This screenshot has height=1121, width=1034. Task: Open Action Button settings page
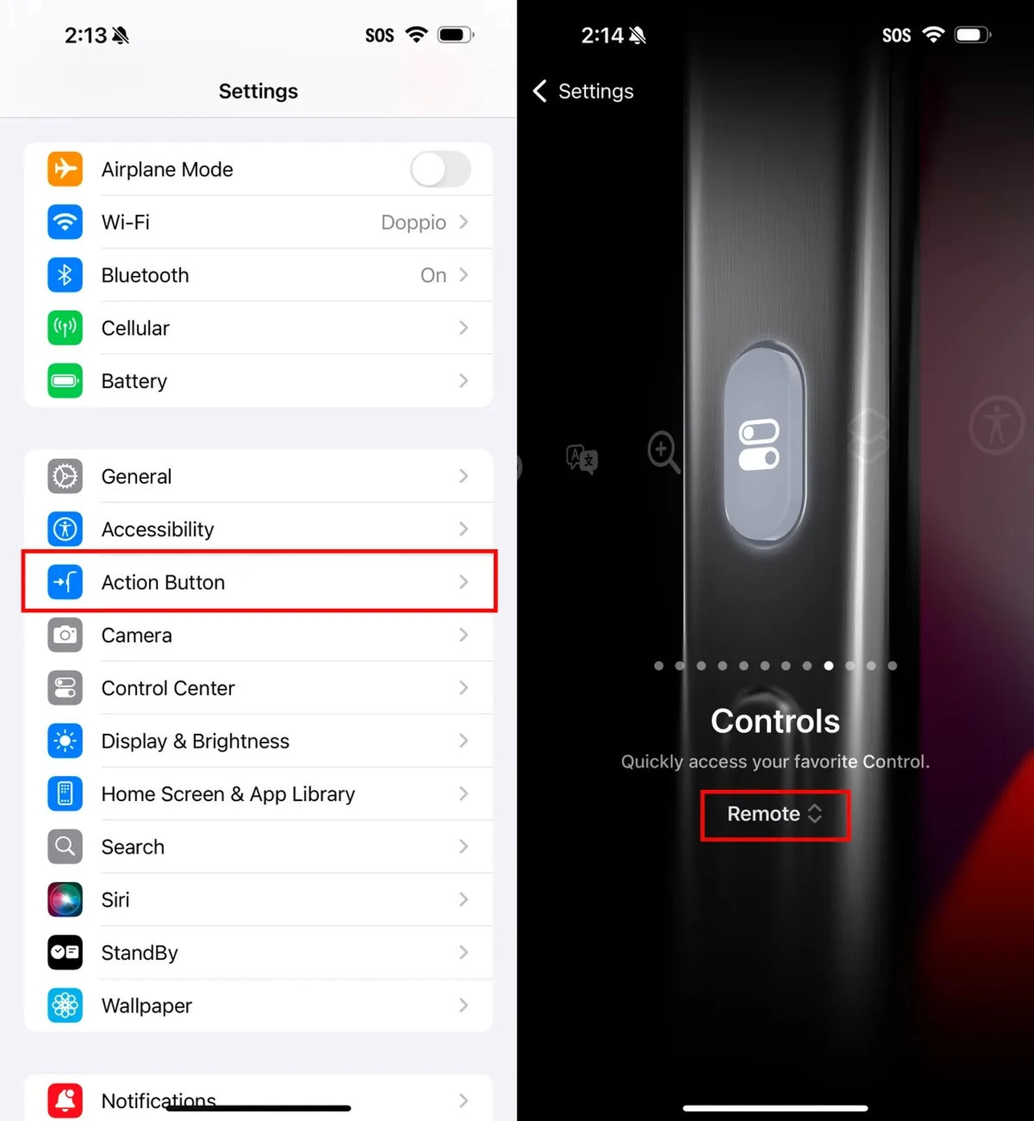coord(258,582)
